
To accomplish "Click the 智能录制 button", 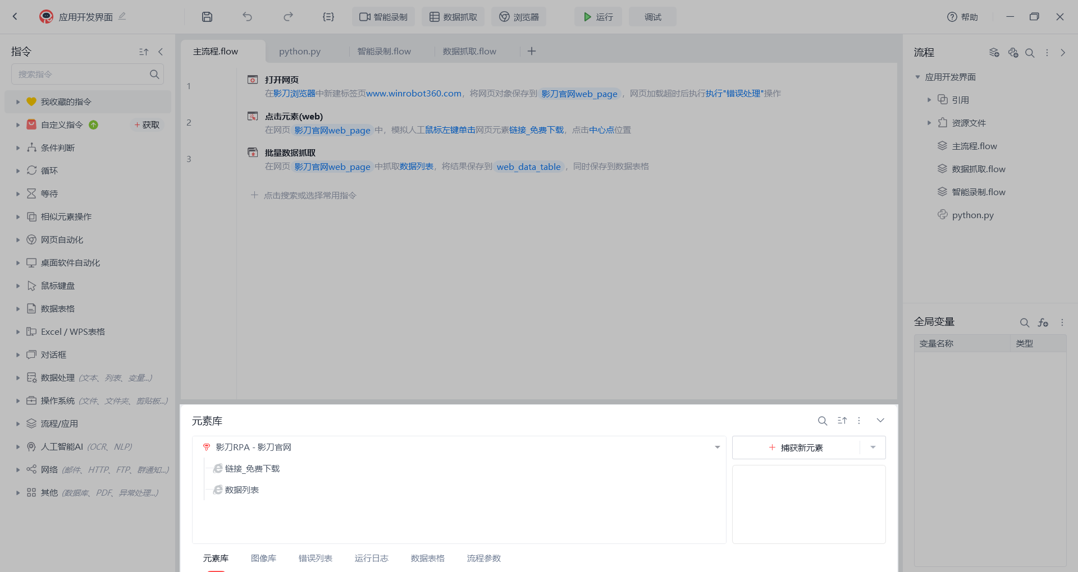I will click(x=383, y=17).
